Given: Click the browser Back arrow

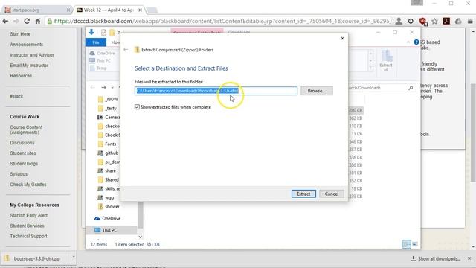Looking at the screenshot, I should 5,21.
